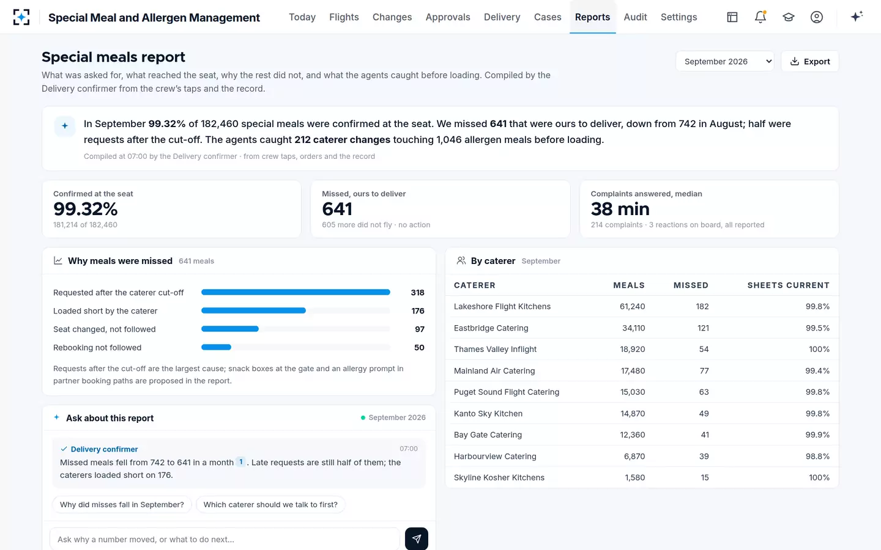
Task: Open the AI sparkle assistant
Action: (857, 16)
